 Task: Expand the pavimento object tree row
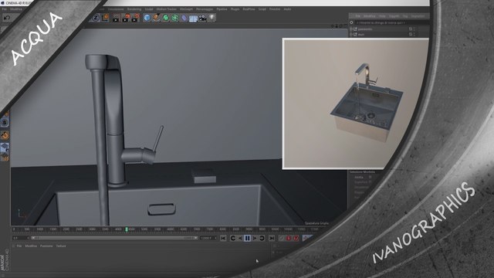351,29
